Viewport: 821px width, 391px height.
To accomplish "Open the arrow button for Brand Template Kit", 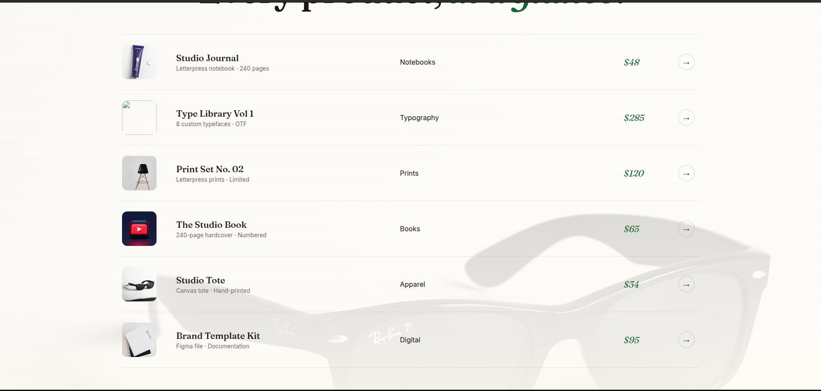I will click(686, 340).
